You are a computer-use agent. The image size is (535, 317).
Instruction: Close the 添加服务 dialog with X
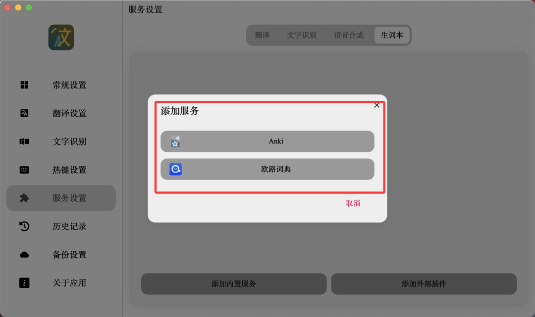click(x=376, y=105)
